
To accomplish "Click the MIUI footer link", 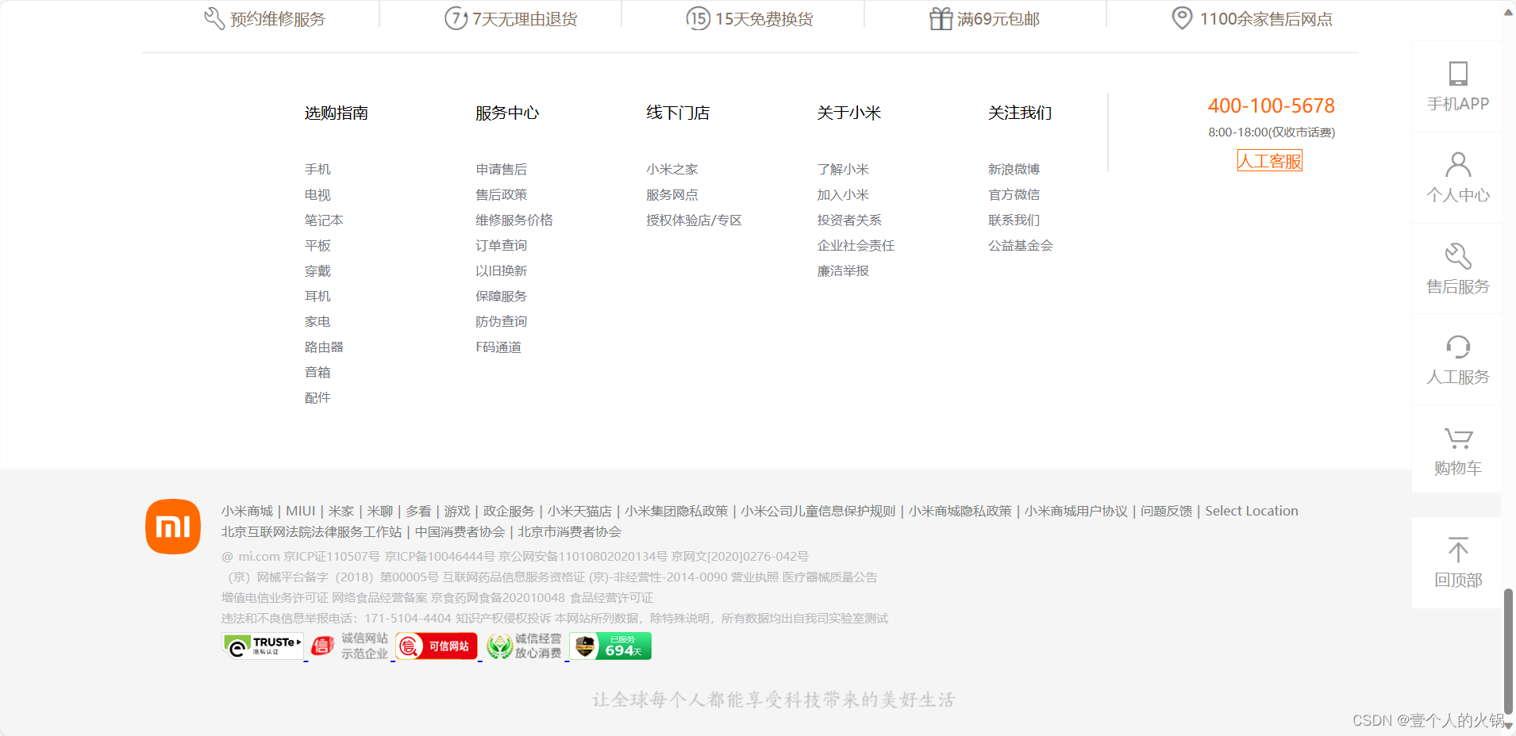I will 301,511.
